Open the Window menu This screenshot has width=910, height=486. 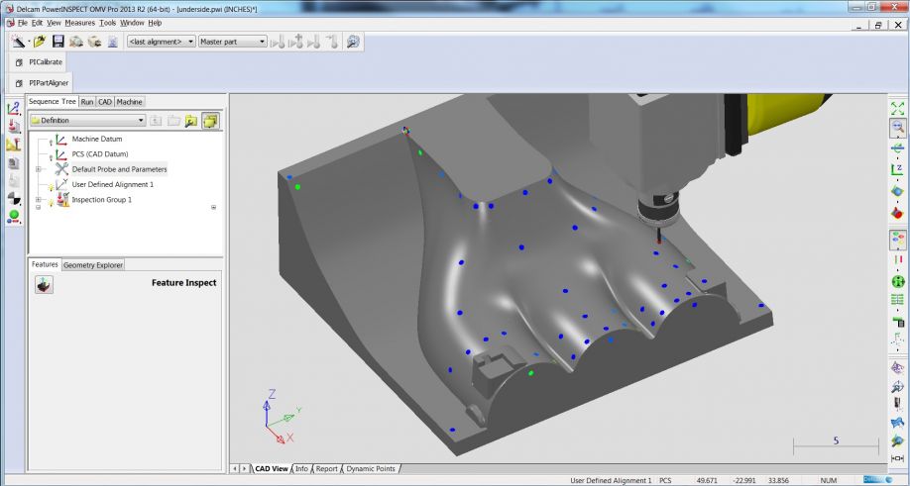click(x=132, y=23)
